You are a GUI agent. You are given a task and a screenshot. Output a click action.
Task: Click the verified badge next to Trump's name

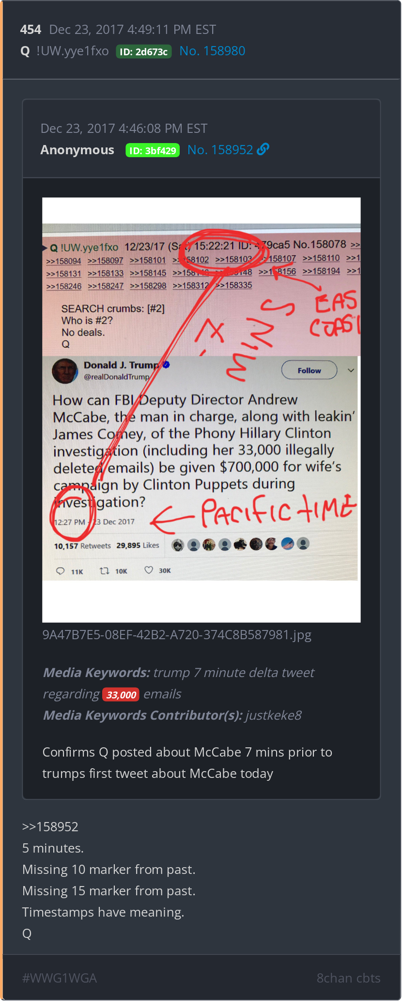166,365
